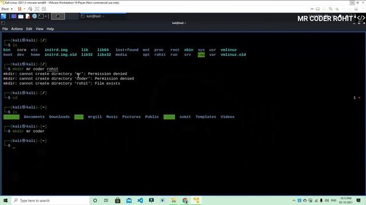Click the 'mkdir mr coder rohit' command text
366x205 pixels.
pos(35,69)
